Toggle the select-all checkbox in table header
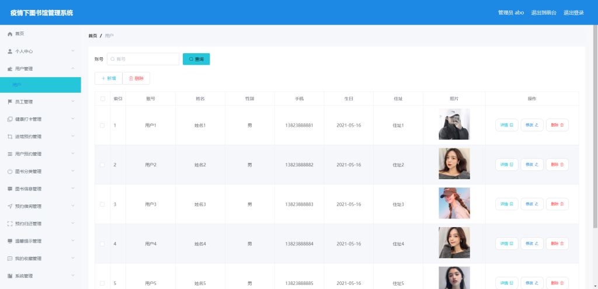 [x=103, y=99]
